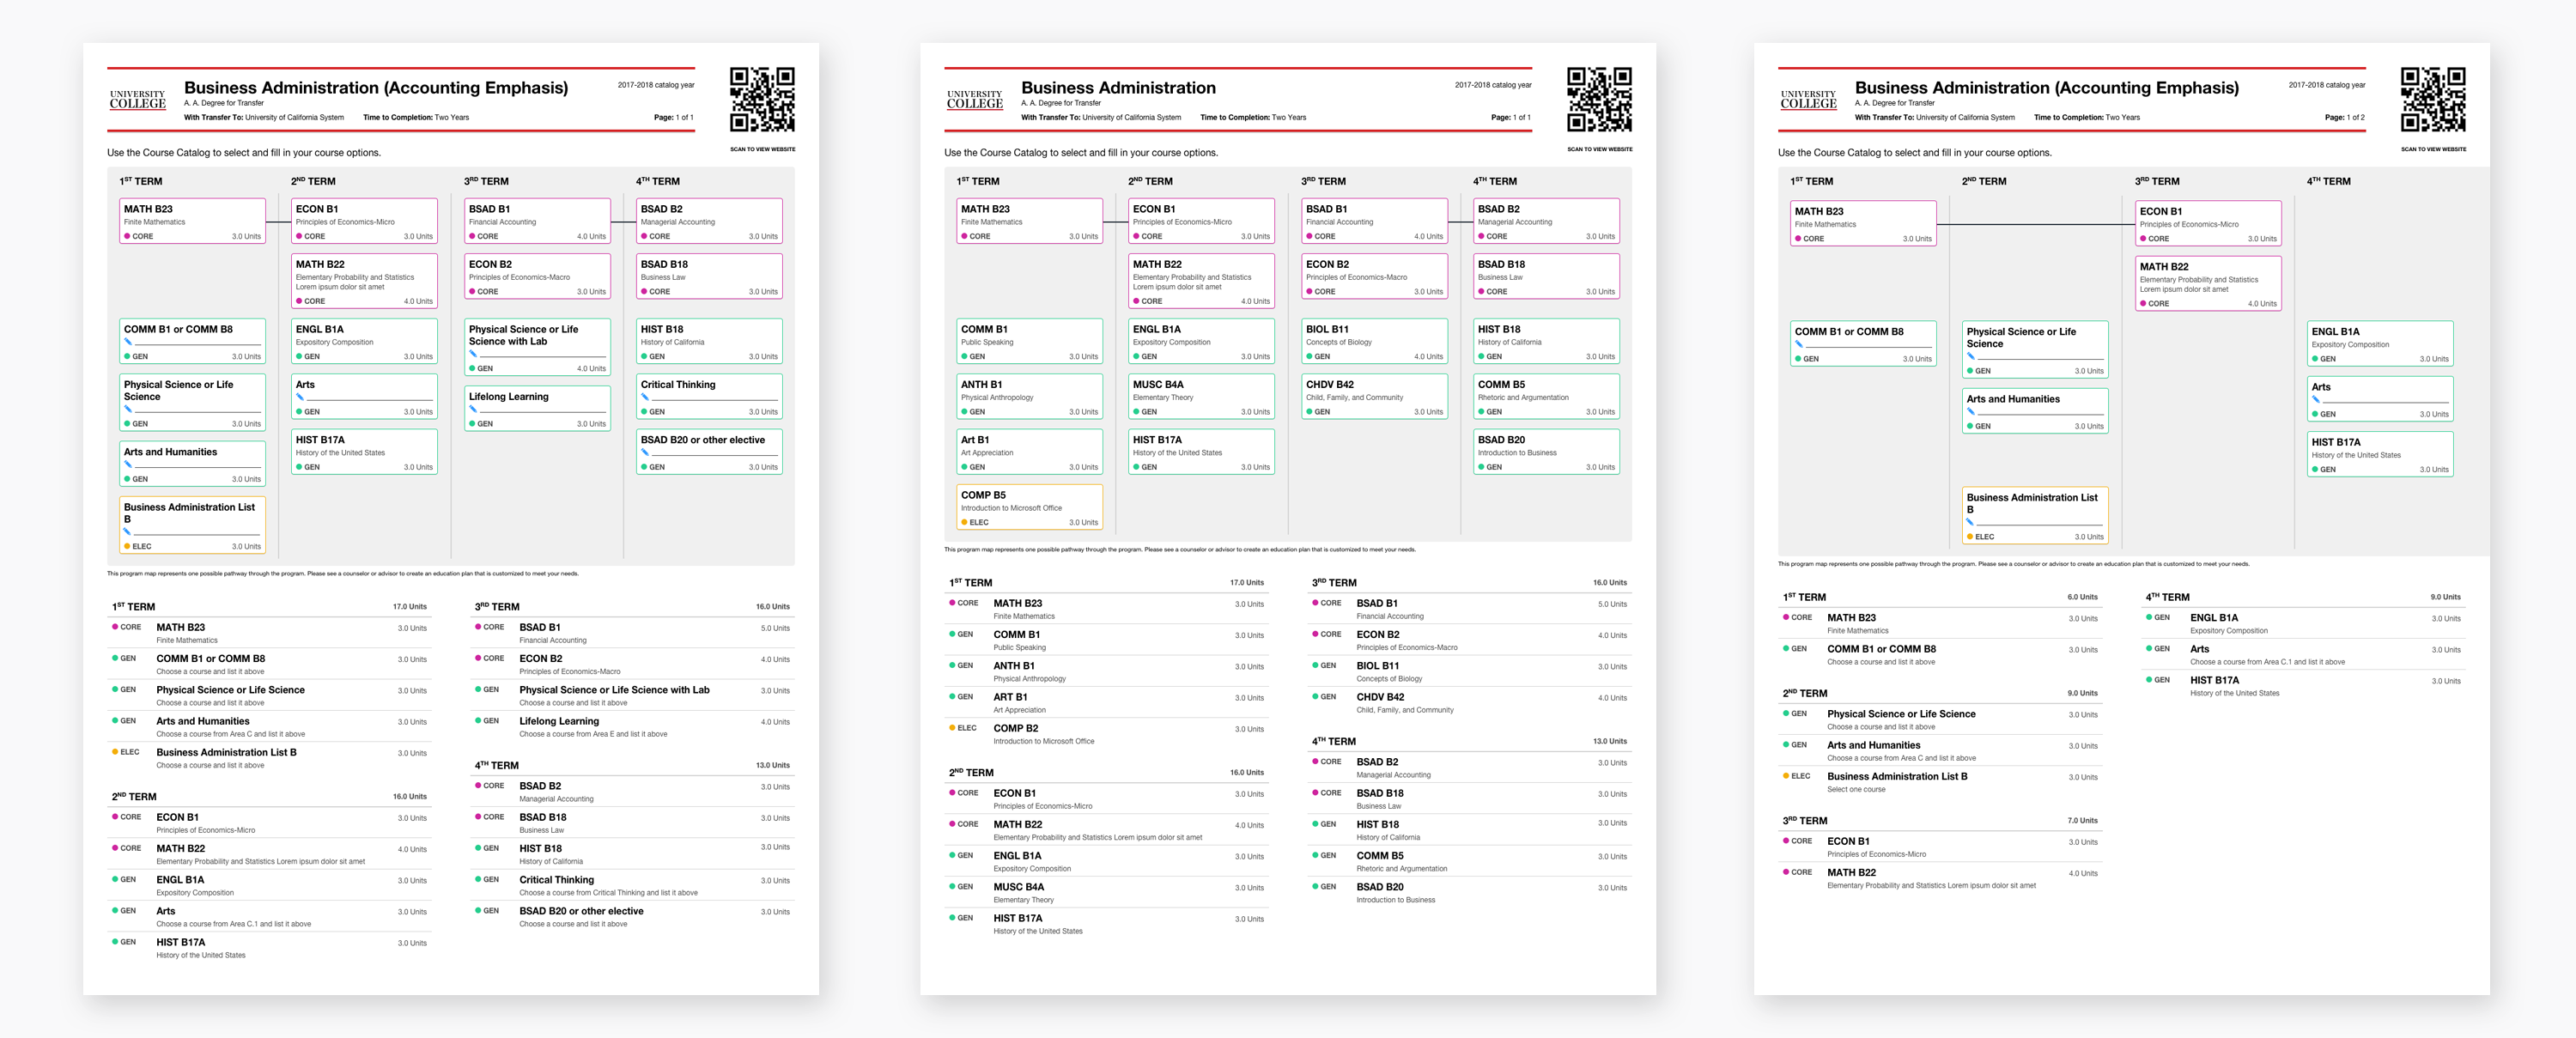Image resolution: width=2576 pixels, height=1038 pixels.
Task: Click the green GEN dot in the Art B1 Art Appreciation card
Action: (964, 467)
